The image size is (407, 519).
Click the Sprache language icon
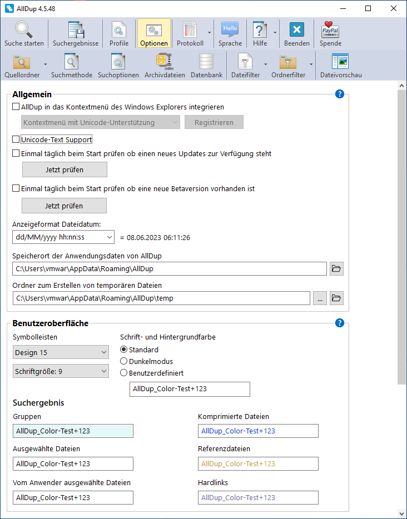pyautogui.click(x=230, y=30)
